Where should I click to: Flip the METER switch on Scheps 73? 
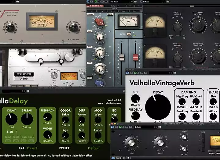click(x=129, y=34)
